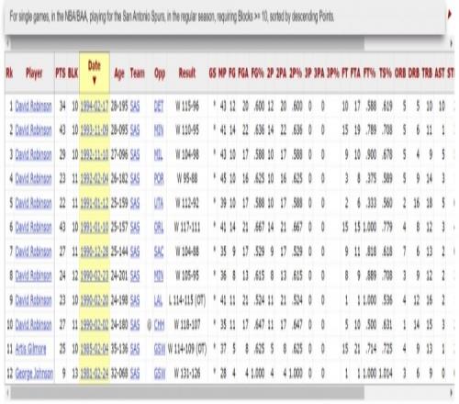
Task: Open the 1981-02-24 game date link
Action: (95, 374)
